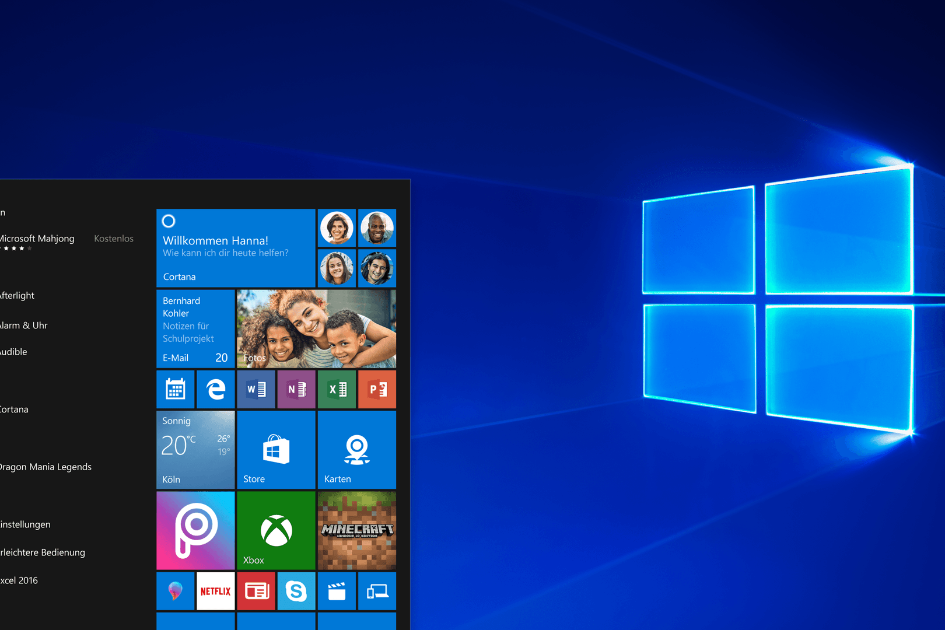Open Einstellungen from the app list
945x630 pixels.
tap(25, 524)
